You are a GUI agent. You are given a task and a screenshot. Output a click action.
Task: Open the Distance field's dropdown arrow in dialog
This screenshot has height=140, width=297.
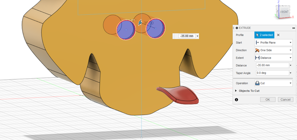[x=291, y=66]
